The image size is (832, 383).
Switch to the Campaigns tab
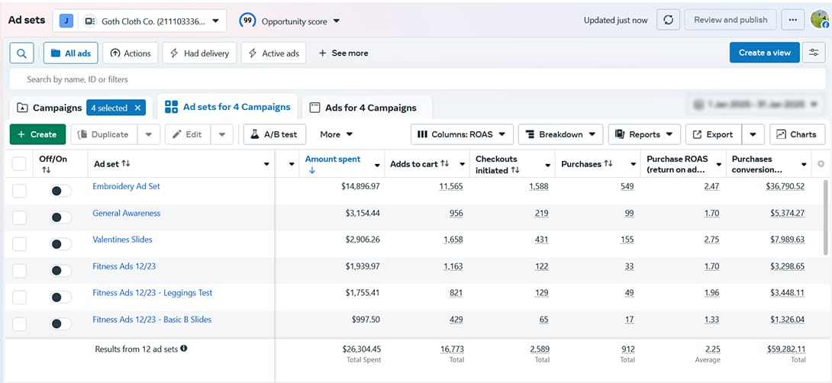(x=49, y=108)
